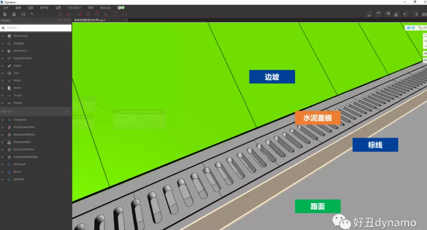Click the Dictionary category icon
427x230 pixels.
pos(9,36)
